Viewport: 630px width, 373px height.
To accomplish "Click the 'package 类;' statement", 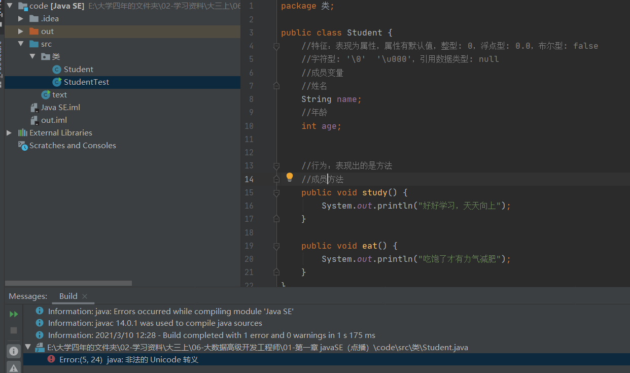I will click(307, 7).
